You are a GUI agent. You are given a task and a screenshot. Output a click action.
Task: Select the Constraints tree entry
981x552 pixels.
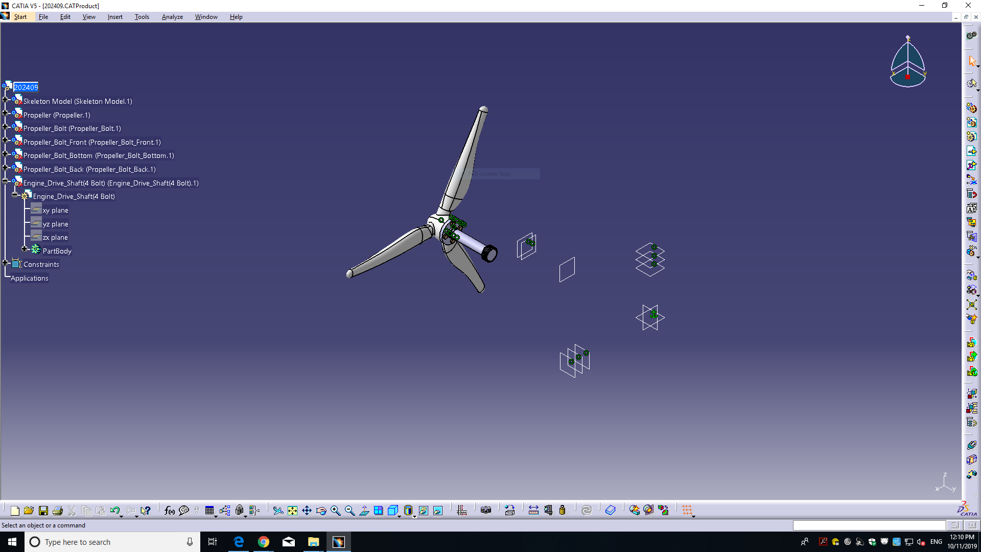(x=41, y=264)
